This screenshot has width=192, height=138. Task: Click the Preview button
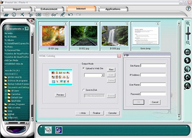pyautogui.click(x=60, y=95)
